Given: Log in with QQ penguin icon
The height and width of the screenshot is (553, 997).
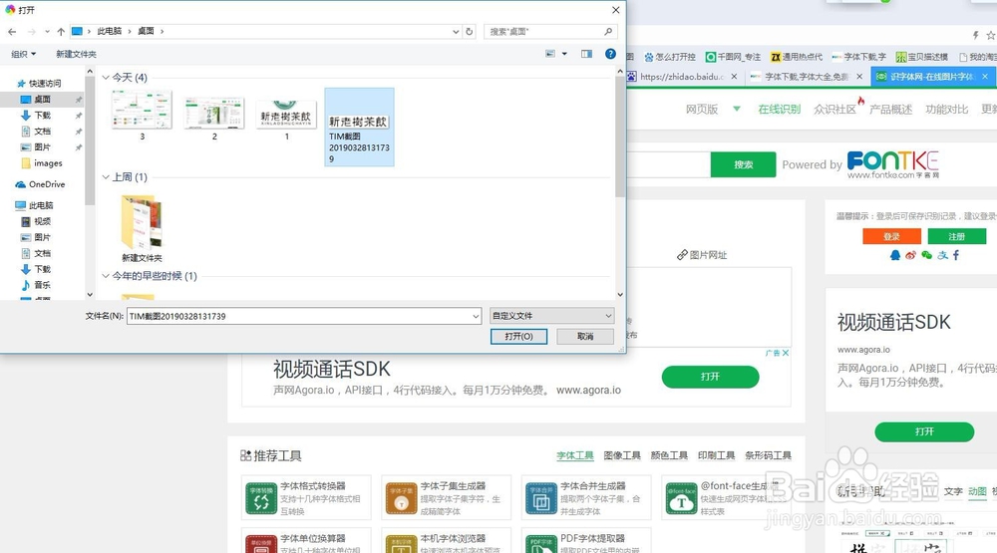Looking at the screenshot, I should point(895,255).
